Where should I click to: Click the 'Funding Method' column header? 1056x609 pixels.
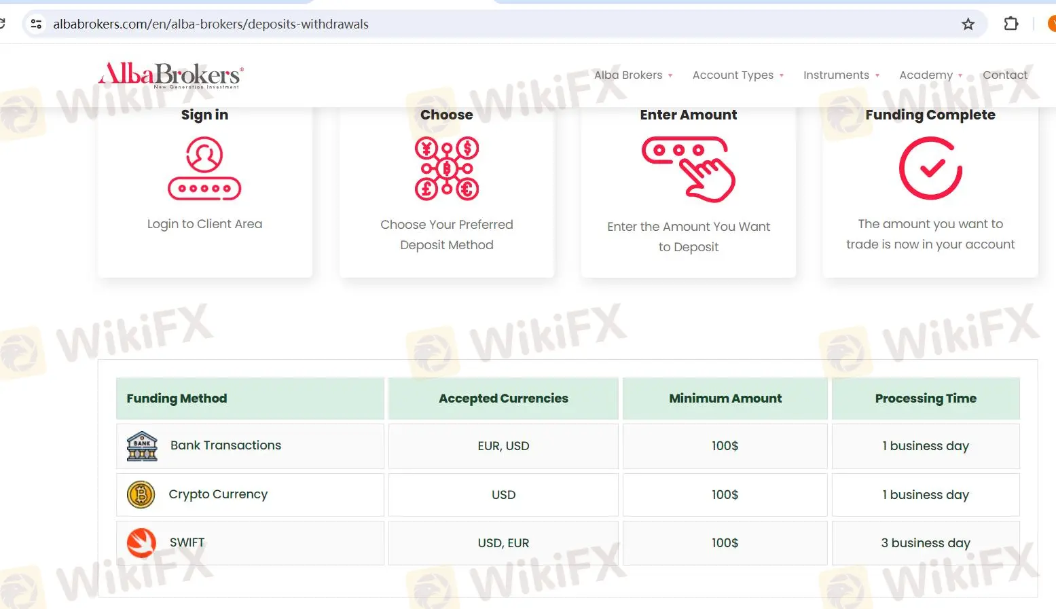tap(250, 399)
